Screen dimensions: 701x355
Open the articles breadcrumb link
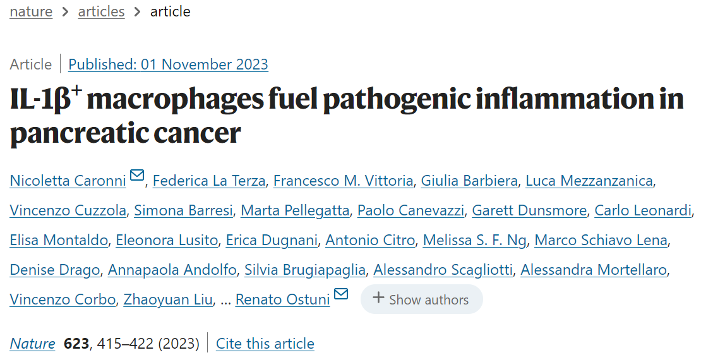click(x=101, y=11)
